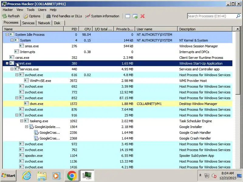Open Find handles or DLLs

[64, 16]
